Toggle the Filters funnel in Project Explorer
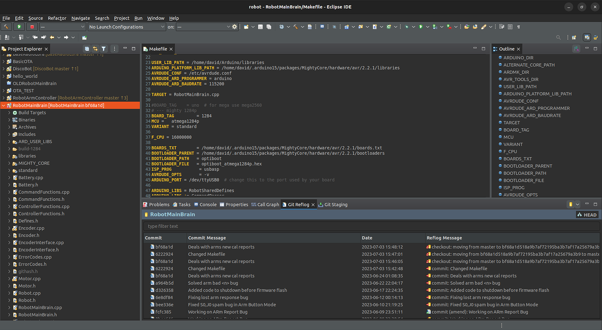 tap(104, 48)
